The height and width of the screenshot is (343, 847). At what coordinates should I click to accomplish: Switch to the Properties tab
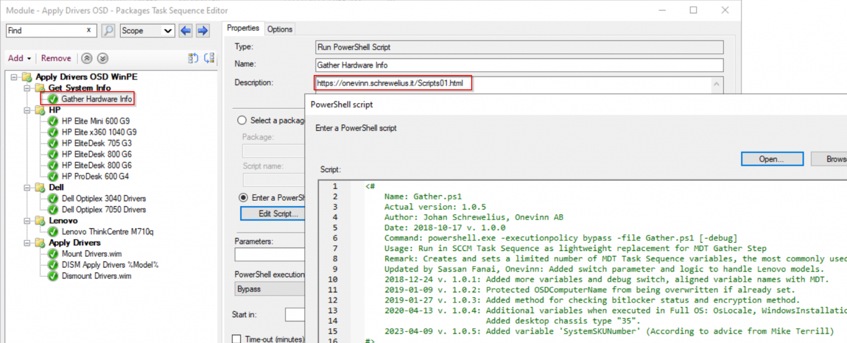point(243,28)
